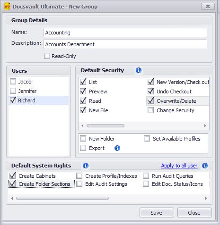The image size is (220, 225).
Task: Click info icon beside Default System Rights
Action: coord(86,166)
